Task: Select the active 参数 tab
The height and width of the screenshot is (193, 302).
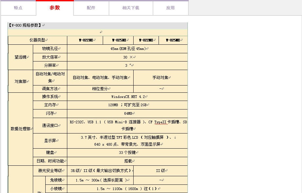Action: (55, 8)
